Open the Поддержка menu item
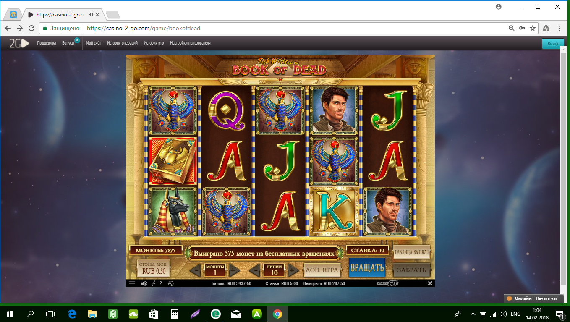 click(47, 43)
